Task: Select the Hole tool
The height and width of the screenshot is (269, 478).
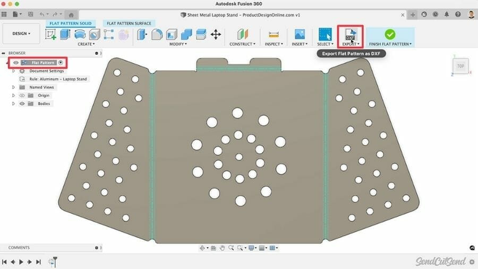Action: [x=95, y=35]
